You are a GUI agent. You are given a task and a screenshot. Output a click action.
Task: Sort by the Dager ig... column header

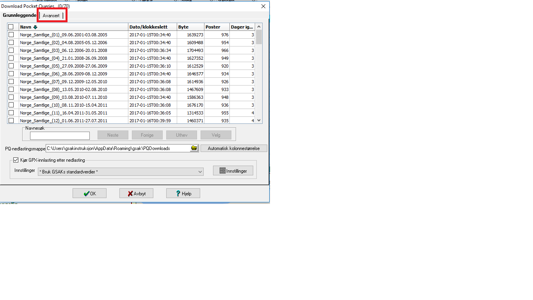tap(242, 27)
